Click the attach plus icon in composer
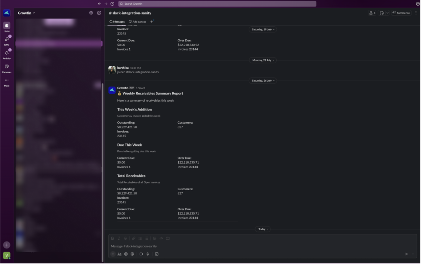Screen dimensions: 421x264 tap(113, 254)
